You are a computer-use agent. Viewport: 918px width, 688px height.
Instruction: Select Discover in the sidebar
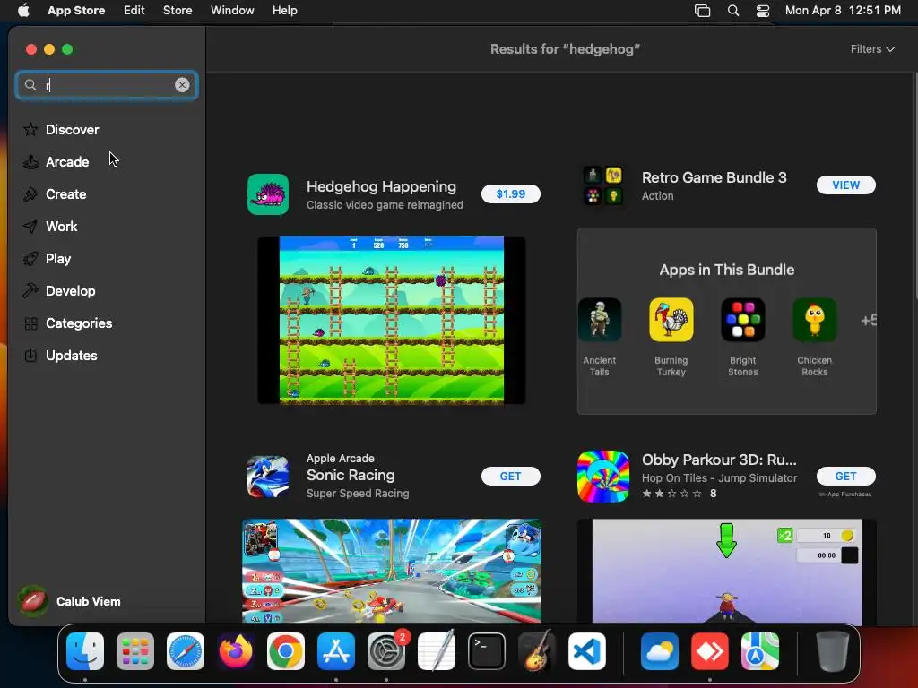(72, 129)
